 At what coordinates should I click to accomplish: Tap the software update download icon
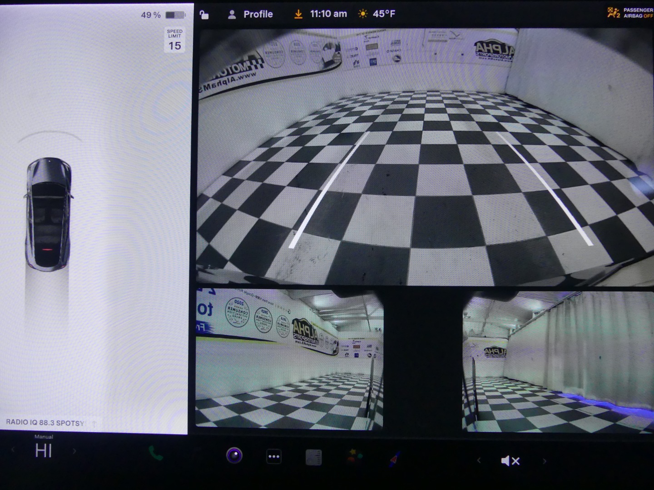point(298,14)
